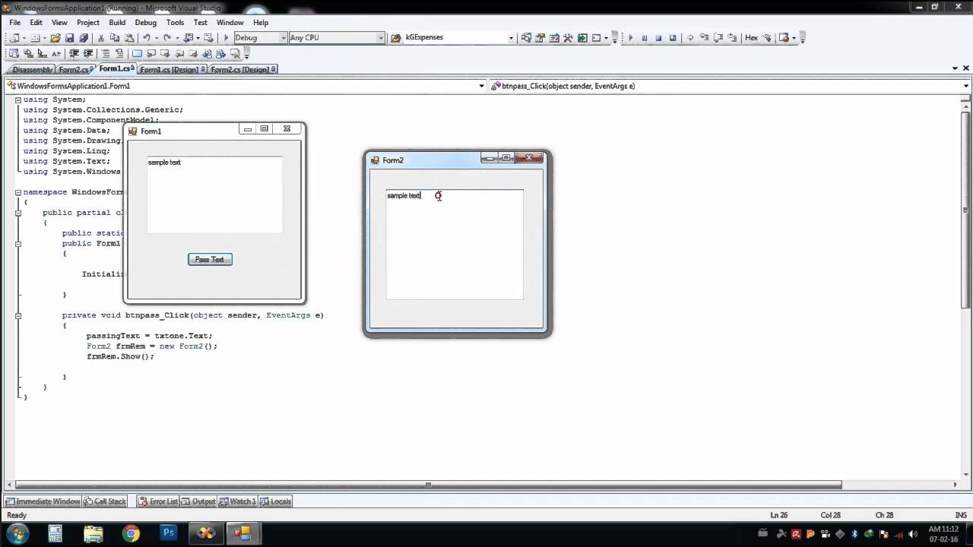Open file with the folder toolbar icon
Image resolution: width=973 pixels, height=547 pixels.
tap(55, 37)
